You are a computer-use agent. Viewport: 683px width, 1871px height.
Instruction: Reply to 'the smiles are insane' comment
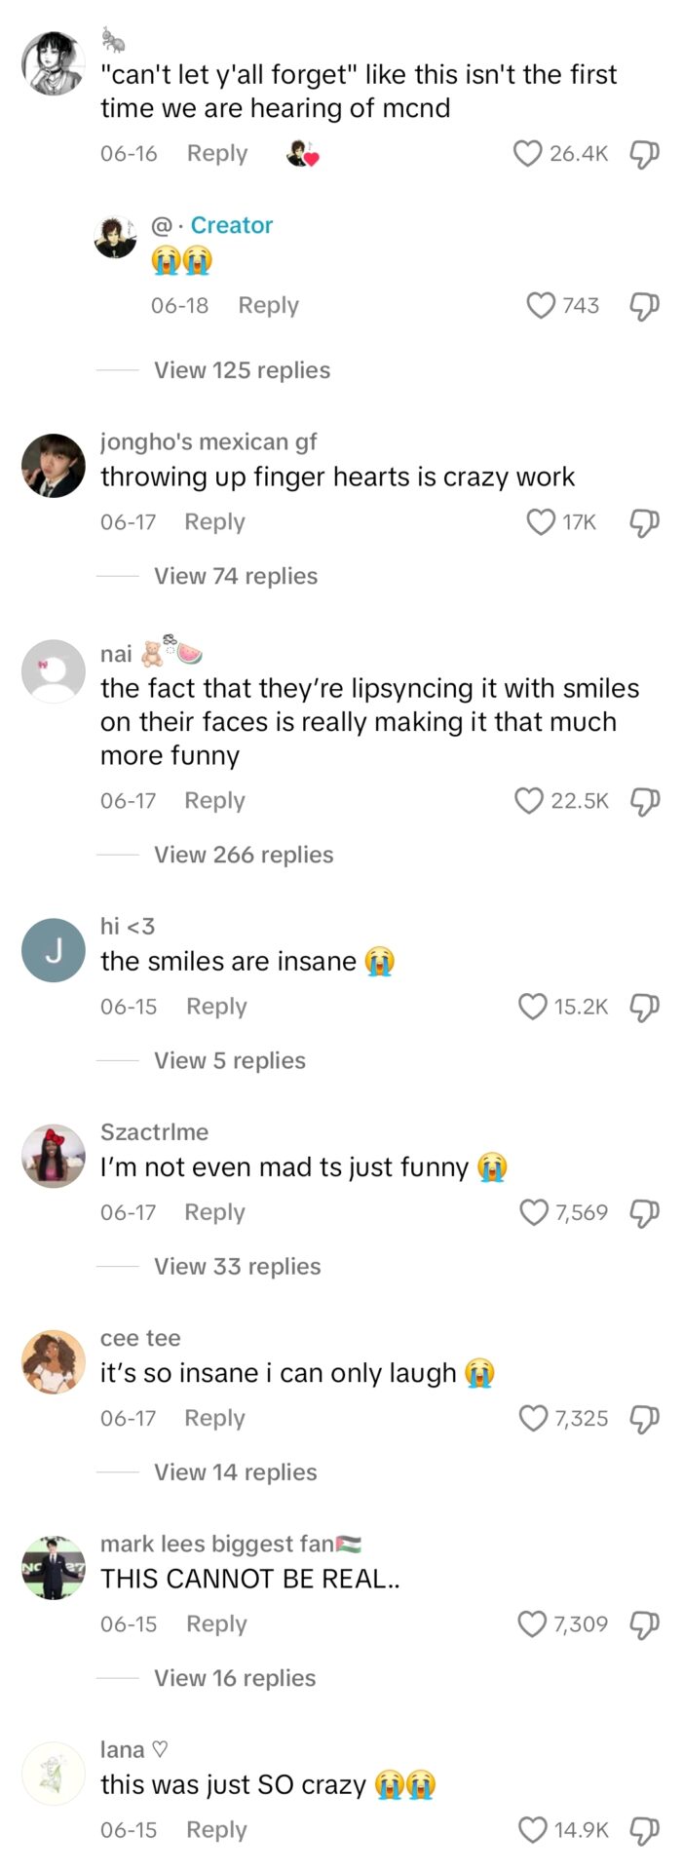pyautogui.click(x=216, y=1007)
